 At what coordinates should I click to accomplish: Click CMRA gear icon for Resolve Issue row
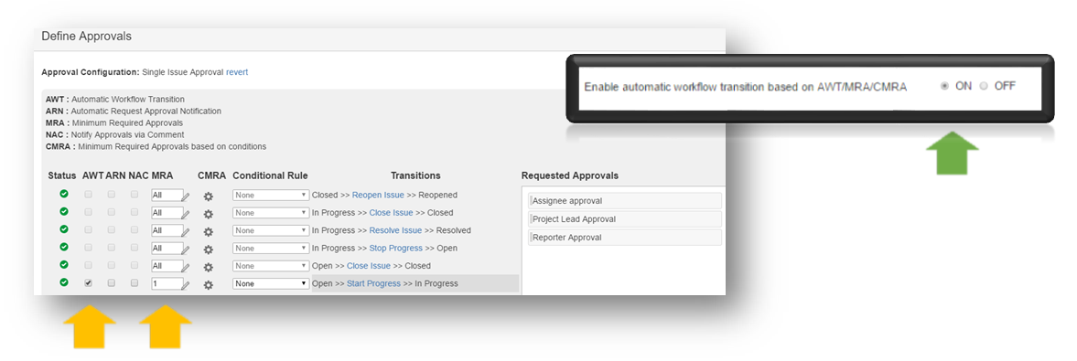[209, 232]
